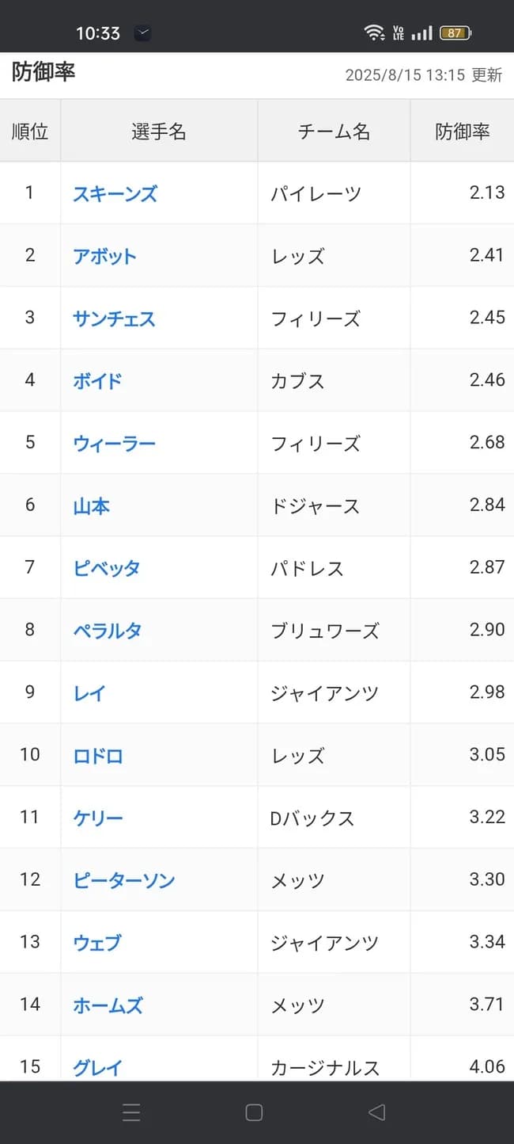Select ウェブ of ジャイアンツ
514x1144 pixels.
pyautogui.click(x=96, y=942)
